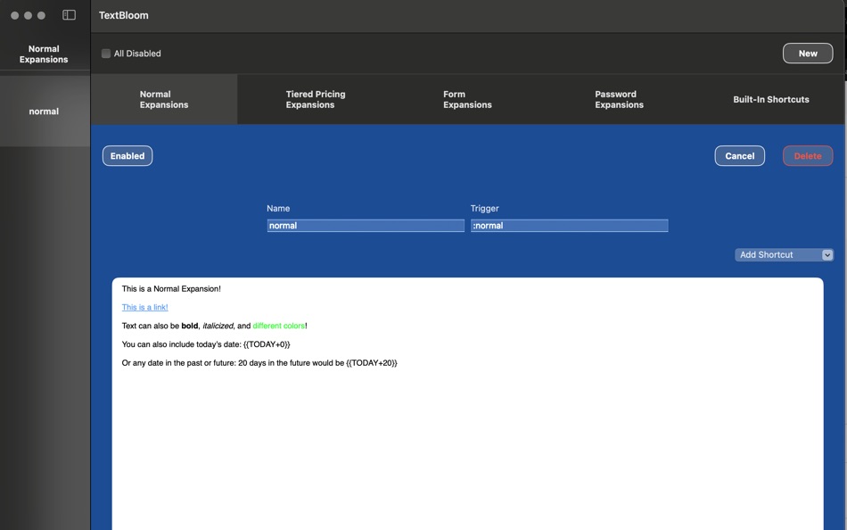Click the Name field label
Viewport: 847px width, 530px height.
pyautogui.click(x=278, y=208)
